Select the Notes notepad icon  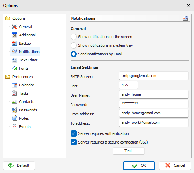pos(15,118)
